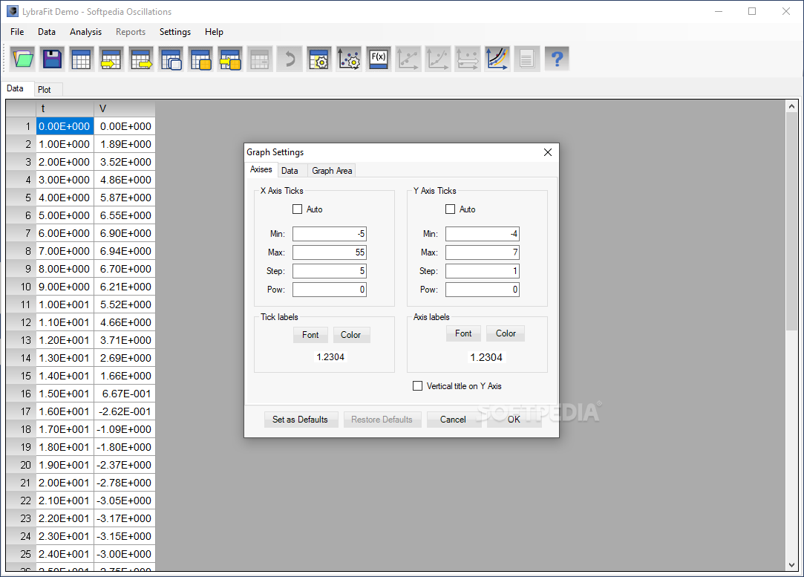Click table icon with arrow exiting right edge
Screen dimensions: 804x577
(x=141, y=59)
